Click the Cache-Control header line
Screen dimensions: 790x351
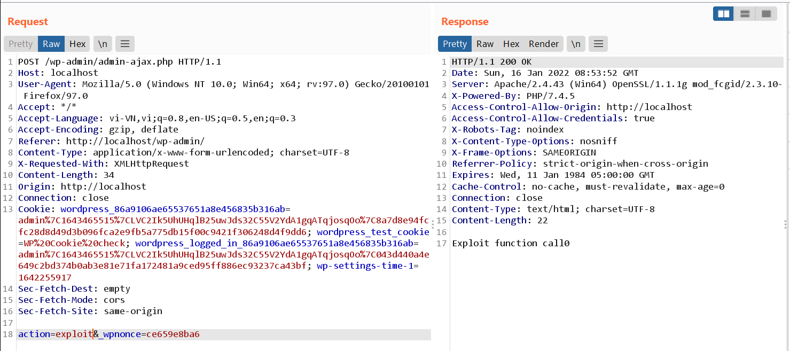point(588,186)
